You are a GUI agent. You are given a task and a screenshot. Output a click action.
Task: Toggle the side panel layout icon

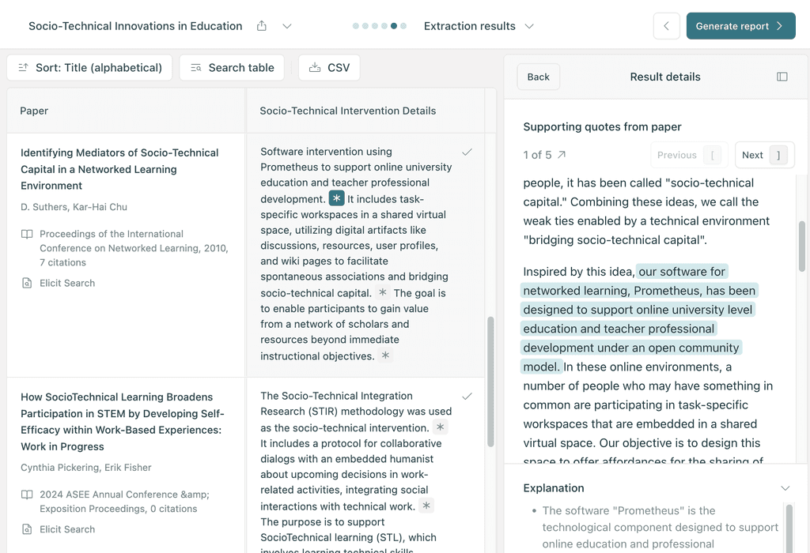(x=782, y=77)
